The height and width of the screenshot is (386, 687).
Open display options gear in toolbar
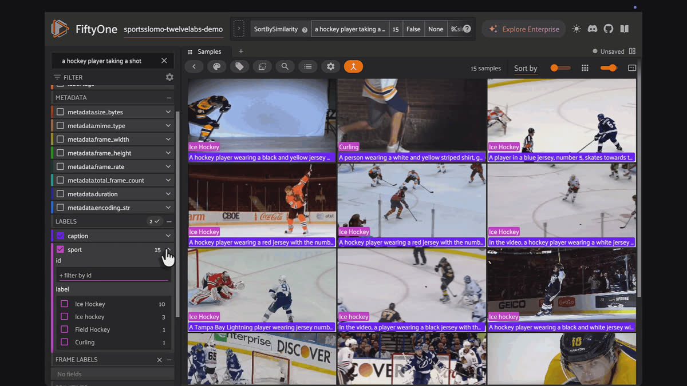pos(330,67)
